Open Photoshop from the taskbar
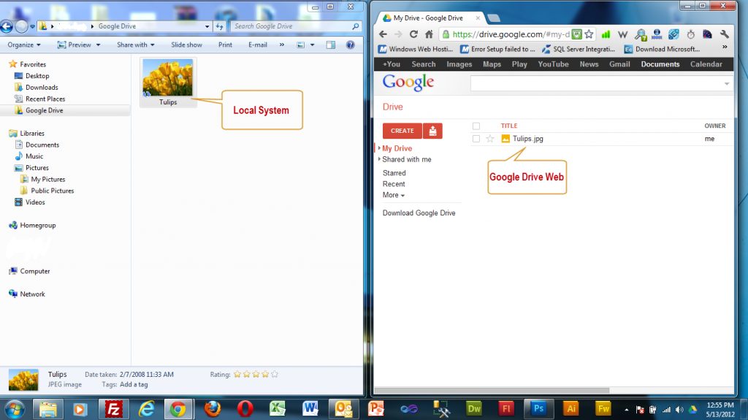748x420 pixels. tap(538, 409)
